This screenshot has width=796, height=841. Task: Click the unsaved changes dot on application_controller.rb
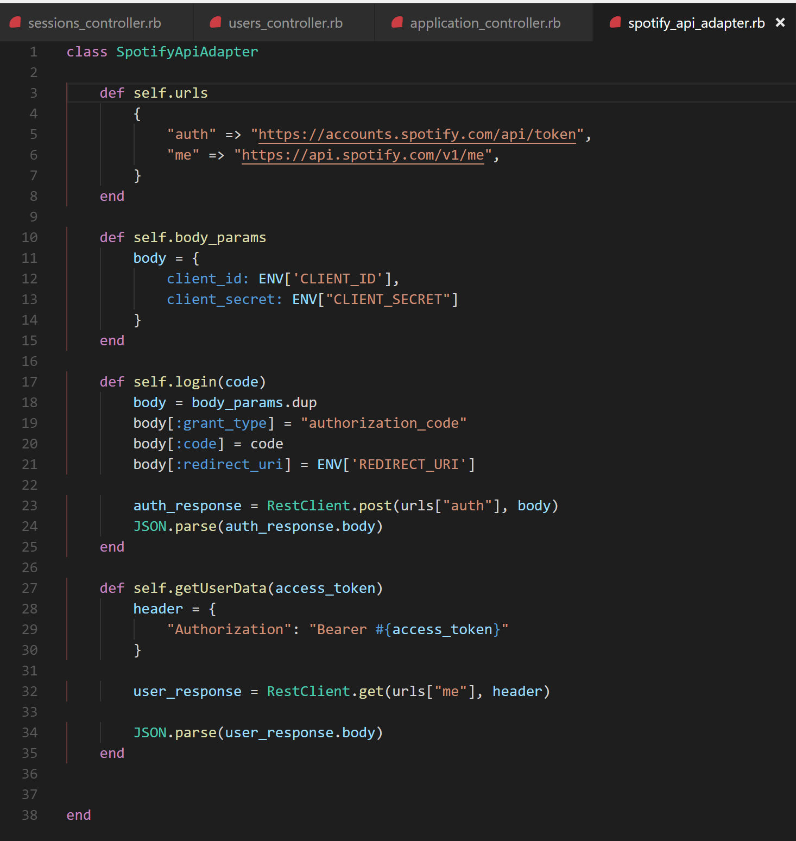click(397, 22)
